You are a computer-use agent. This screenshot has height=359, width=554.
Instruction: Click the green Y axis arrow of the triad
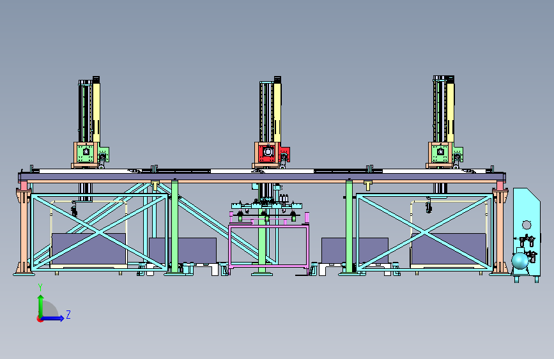pyautogui.click(x=41, y=305)
